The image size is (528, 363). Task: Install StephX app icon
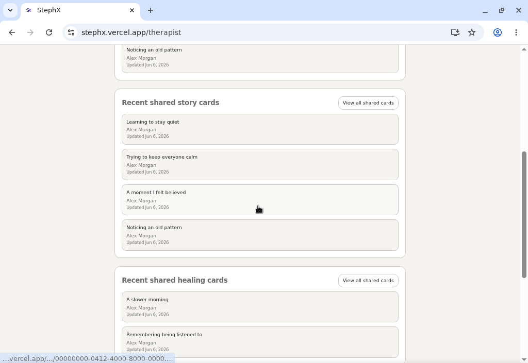click(x=455, y=32)
